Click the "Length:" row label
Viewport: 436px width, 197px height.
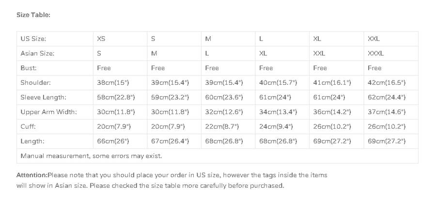point(32,141)
